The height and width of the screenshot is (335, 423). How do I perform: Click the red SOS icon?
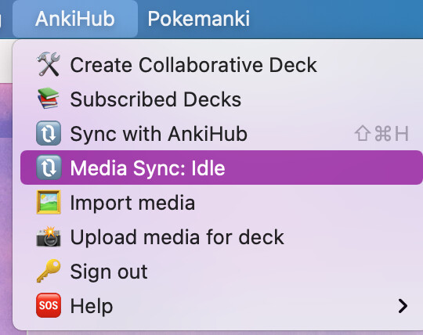[x=49, y=305]
